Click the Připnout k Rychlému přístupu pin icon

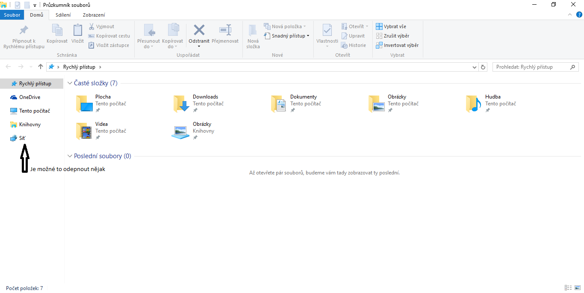(x=24, y=30)
